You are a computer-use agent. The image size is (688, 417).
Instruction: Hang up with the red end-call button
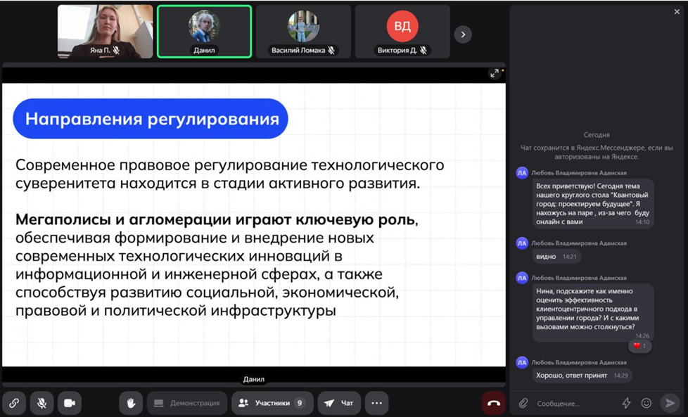(x=494, y=403)
